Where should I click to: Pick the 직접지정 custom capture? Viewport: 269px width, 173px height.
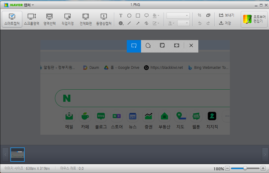68,19
